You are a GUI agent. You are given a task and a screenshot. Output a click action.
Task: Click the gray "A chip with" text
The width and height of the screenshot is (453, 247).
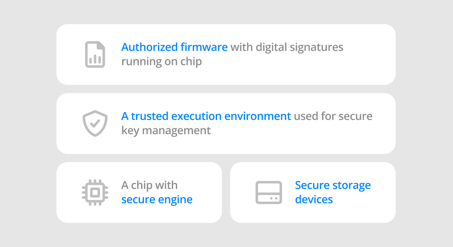149,185
